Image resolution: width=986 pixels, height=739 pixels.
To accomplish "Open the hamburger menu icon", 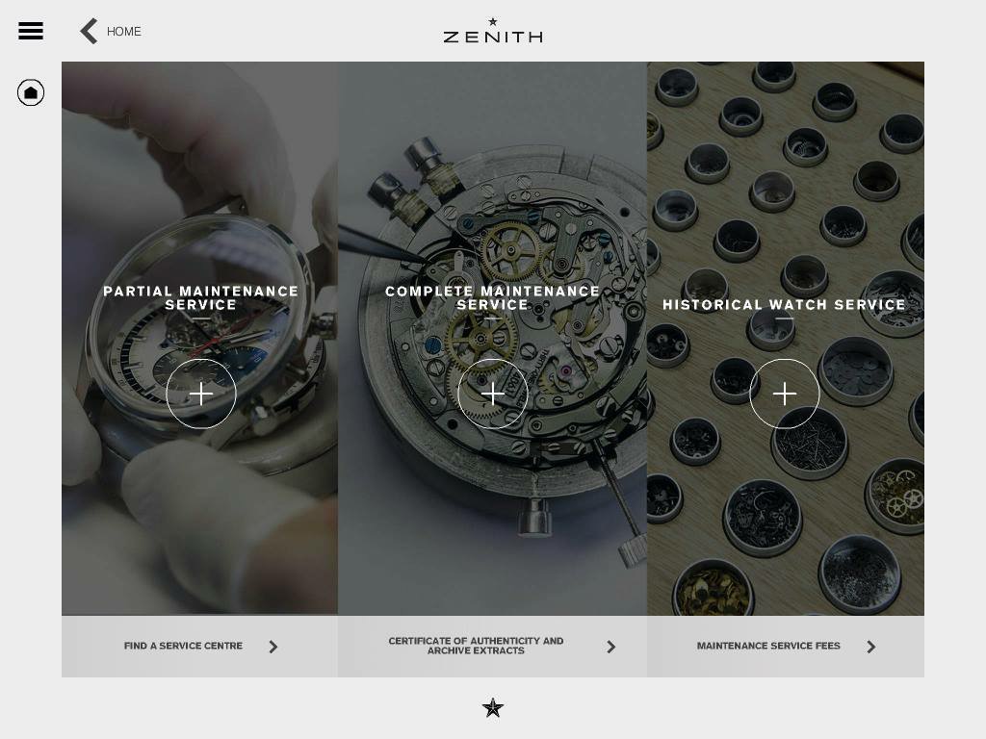I will (31, 30).
